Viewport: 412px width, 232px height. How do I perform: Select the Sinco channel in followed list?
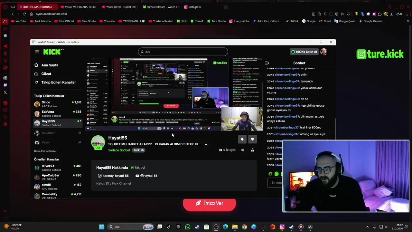58,104
